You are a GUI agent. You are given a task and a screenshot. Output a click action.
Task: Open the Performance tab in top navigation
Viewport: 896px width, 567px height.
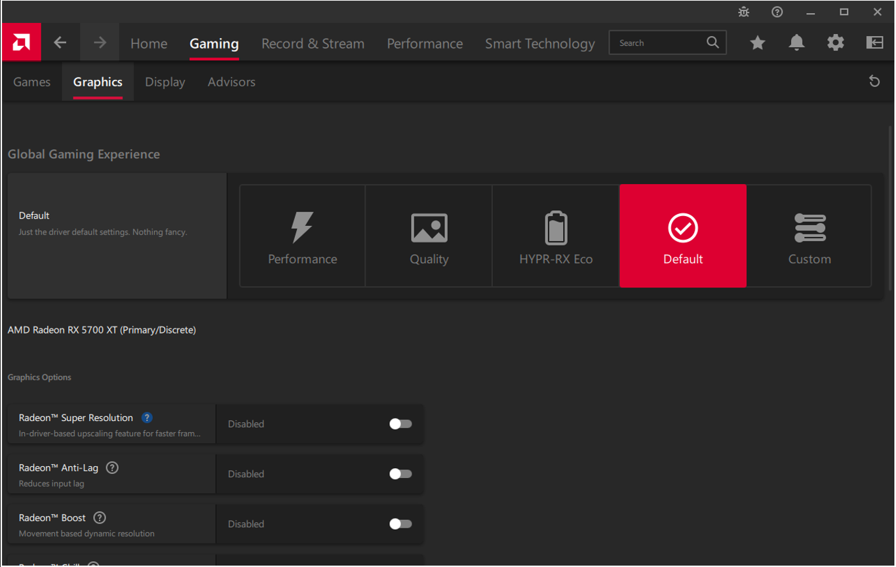(x=425, y=43)
